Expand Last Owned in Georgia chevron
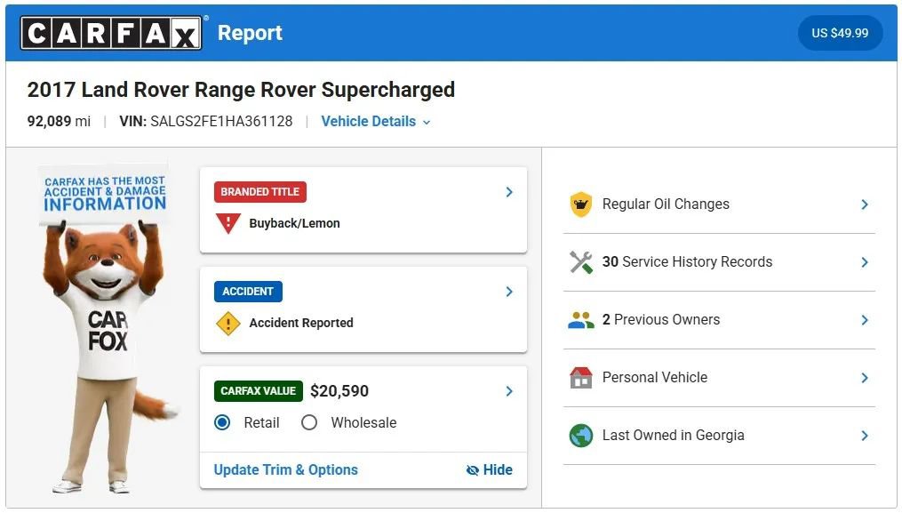This screenshot has width=902, height=513. pos(865,436)
